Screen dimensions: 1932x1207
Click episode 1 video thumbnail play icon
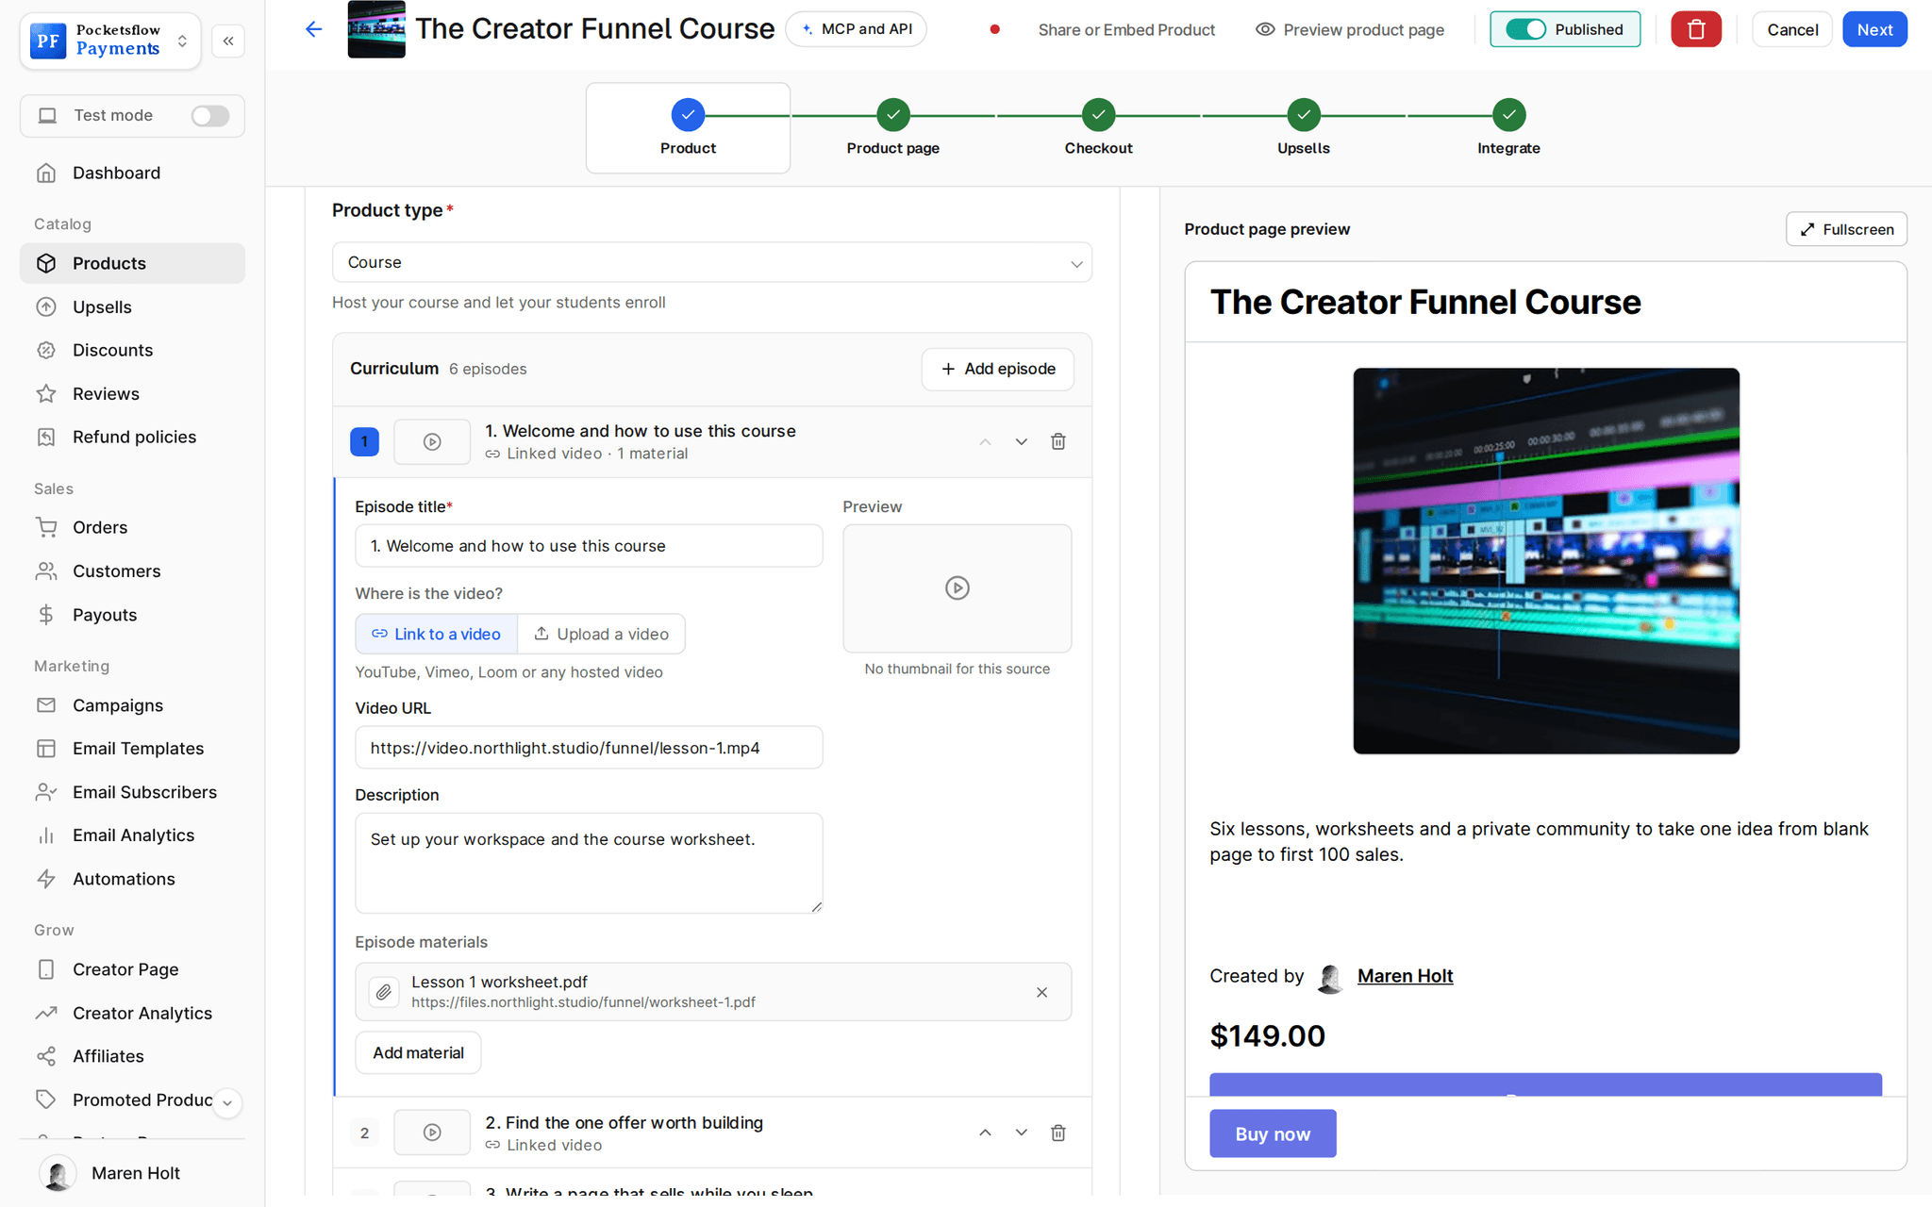432,441
